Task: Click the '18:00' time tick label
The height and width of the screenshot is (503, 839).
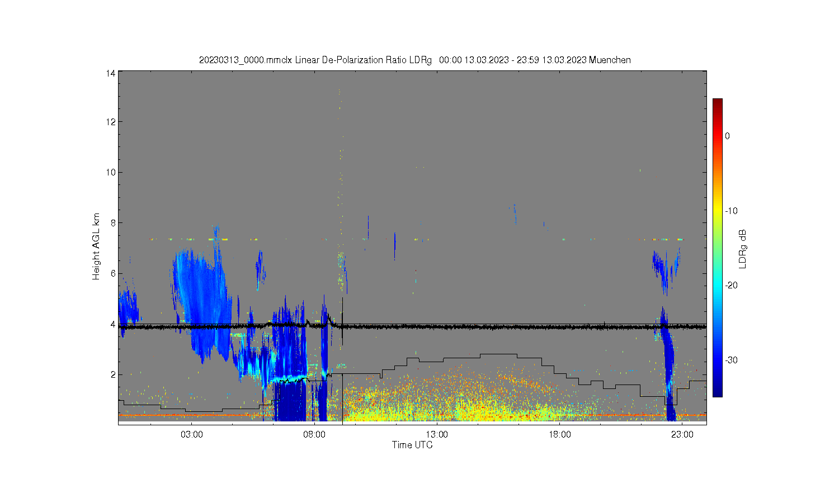Action: point(559,434)
